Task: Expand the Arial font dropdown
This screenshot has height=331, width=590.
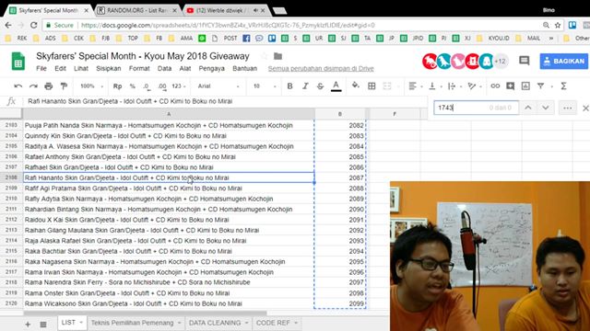Action: point(218,86)
